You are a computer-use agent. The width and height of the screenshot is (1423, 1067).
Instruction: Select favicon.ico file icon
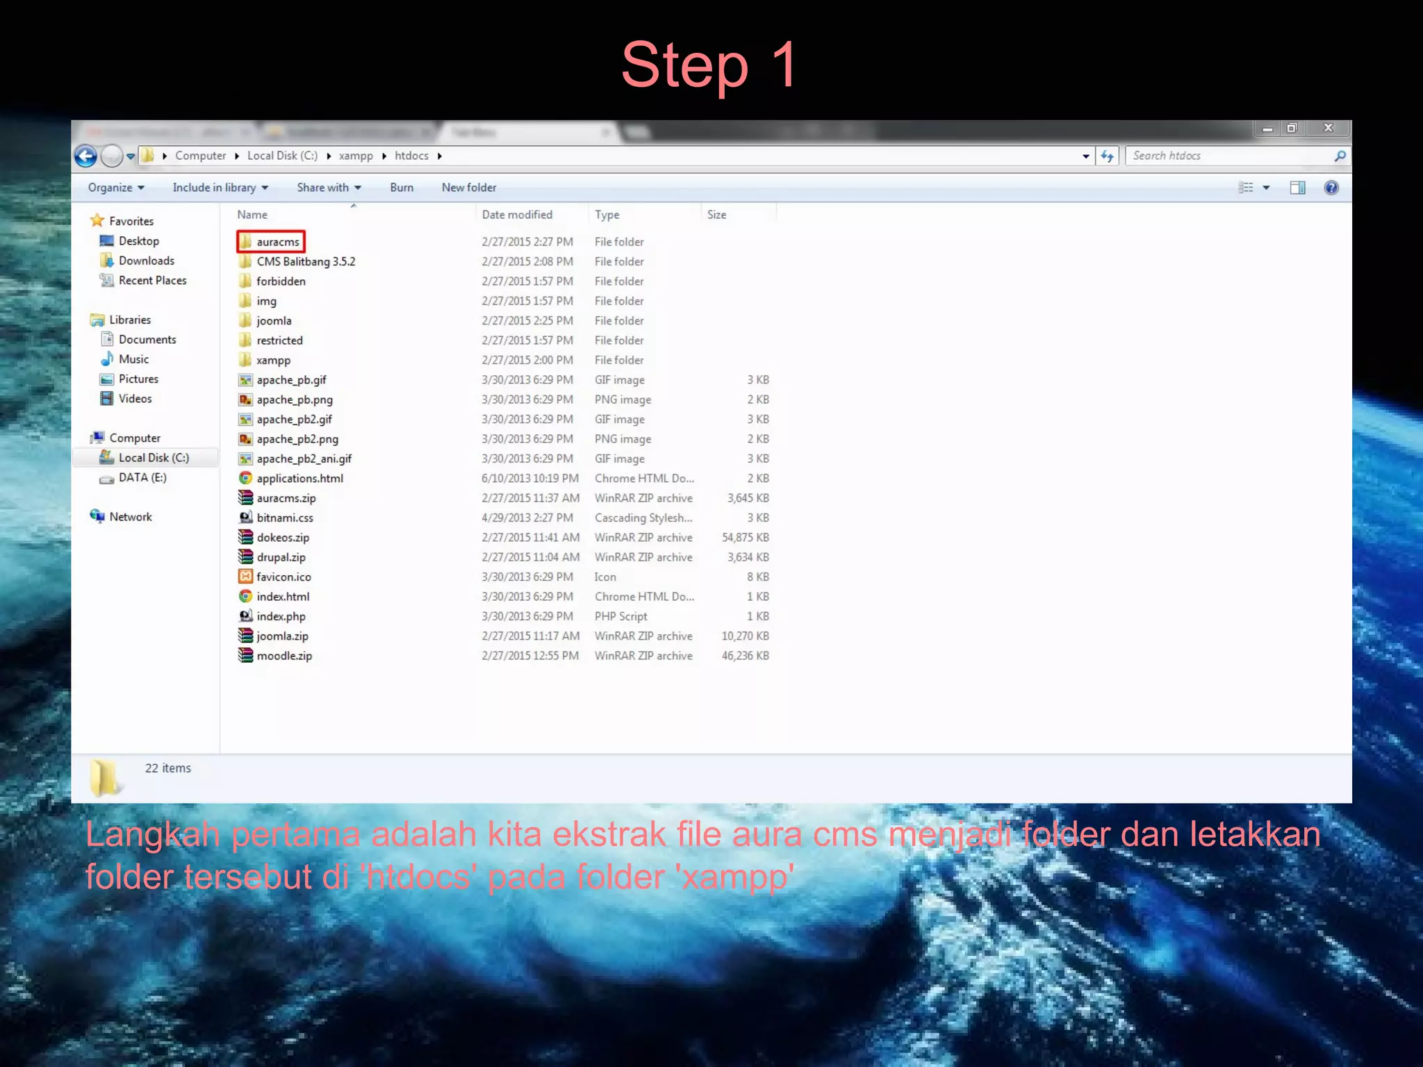pos(245,577)
